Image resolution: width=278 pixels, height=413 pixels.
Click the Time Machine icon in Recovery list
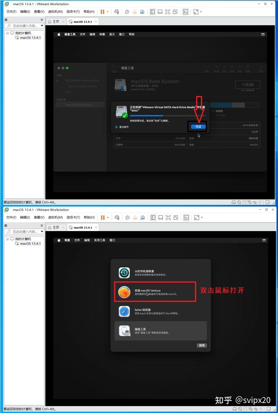124,273
